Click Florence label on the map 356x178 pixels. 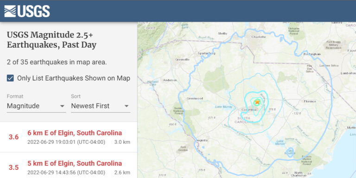point(310,101)
